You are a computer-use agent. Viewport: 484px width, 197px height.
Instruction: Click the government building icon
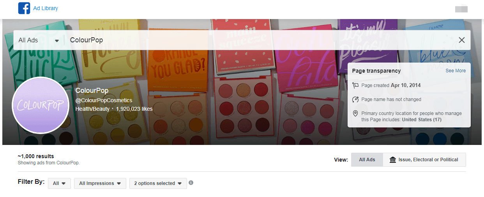pos(393,160)
